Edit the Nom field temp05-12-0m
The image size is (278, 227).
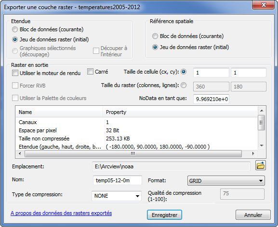coord(118,180)
